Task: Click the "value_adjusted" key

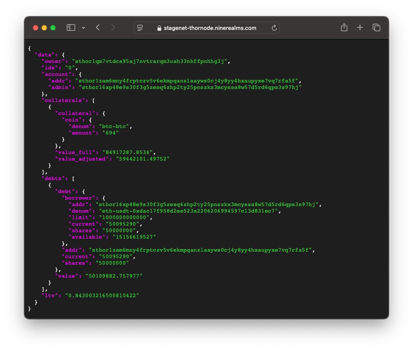Action: (x=82, y=159)
